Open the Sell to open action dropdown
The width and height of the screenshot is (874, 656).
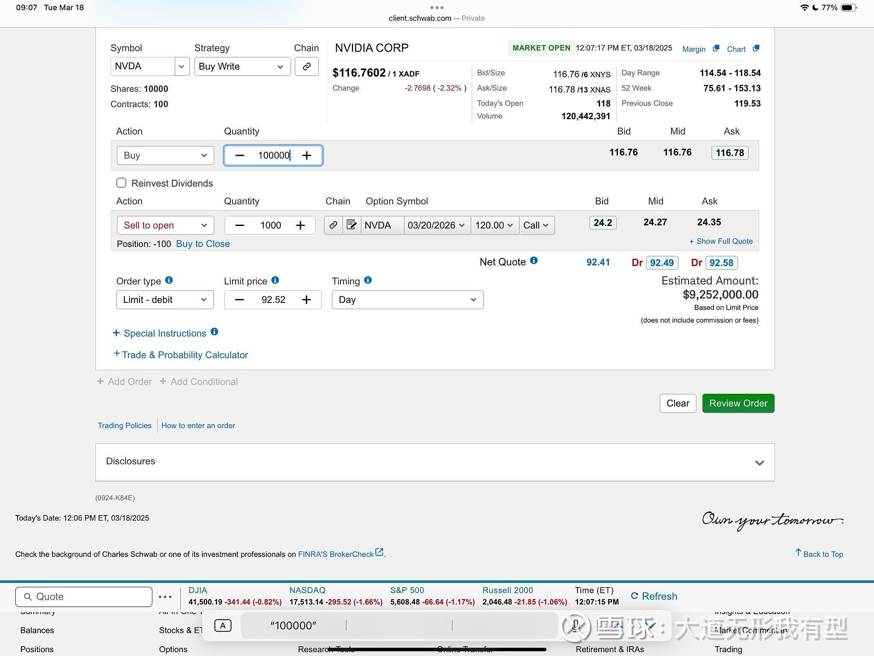coord(165,225)
